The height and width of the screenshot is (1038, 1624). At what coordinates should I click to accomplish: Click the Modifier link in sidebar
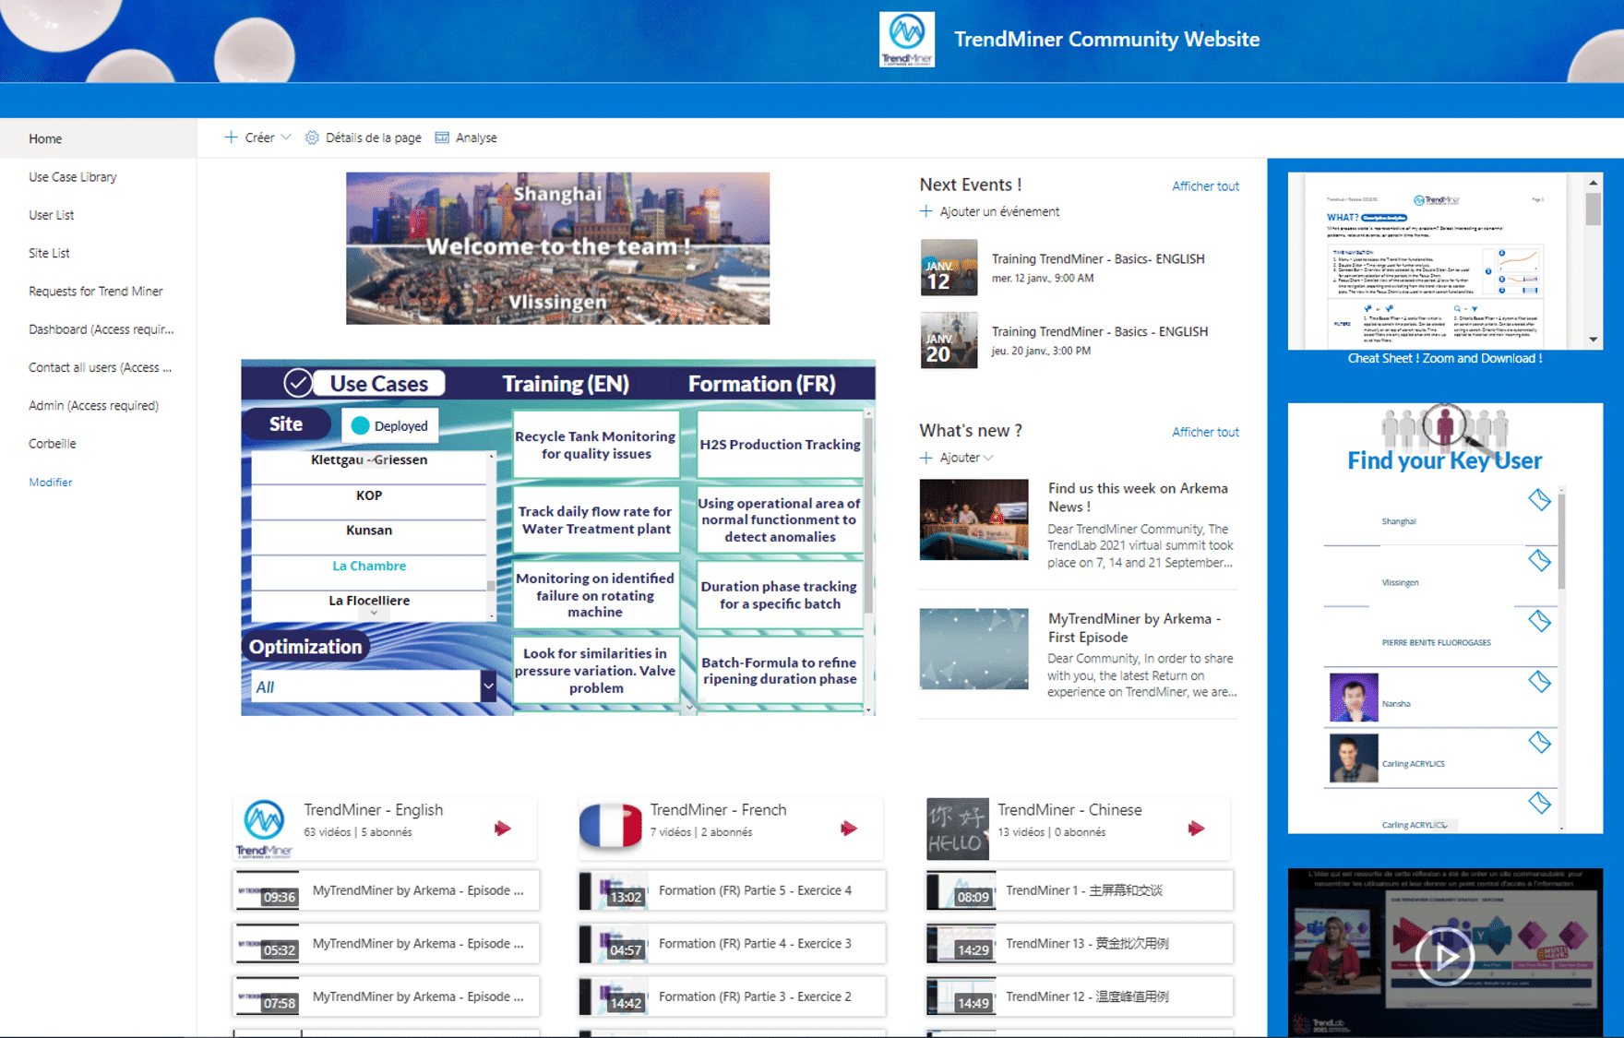click(51, 483)
